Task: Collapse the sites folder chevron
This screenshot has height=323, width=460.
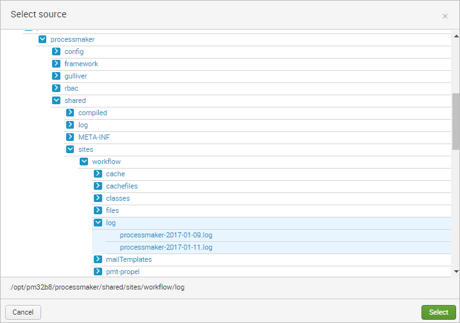Action: click(x=70, y=149)
